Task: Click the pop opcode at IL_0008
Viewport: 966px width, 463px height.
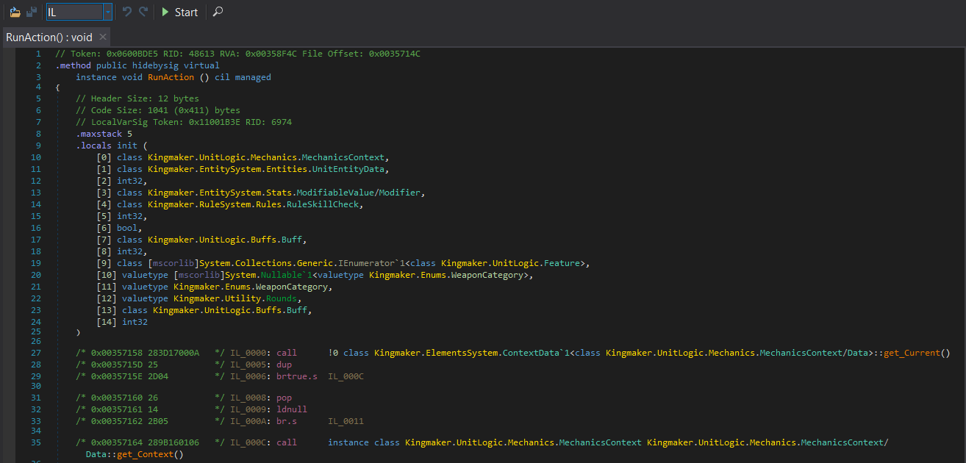Action: [285, 398]
